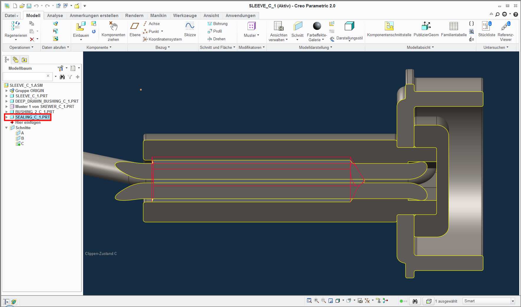The height and width of the screenshot is (307, 521).
Task: Open the Datei menu button
Action: (11, 16)
